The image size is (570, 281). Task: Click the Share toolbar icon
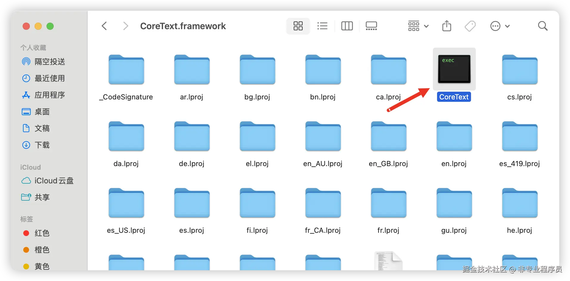pyautogui.click(x=447, y=26)
